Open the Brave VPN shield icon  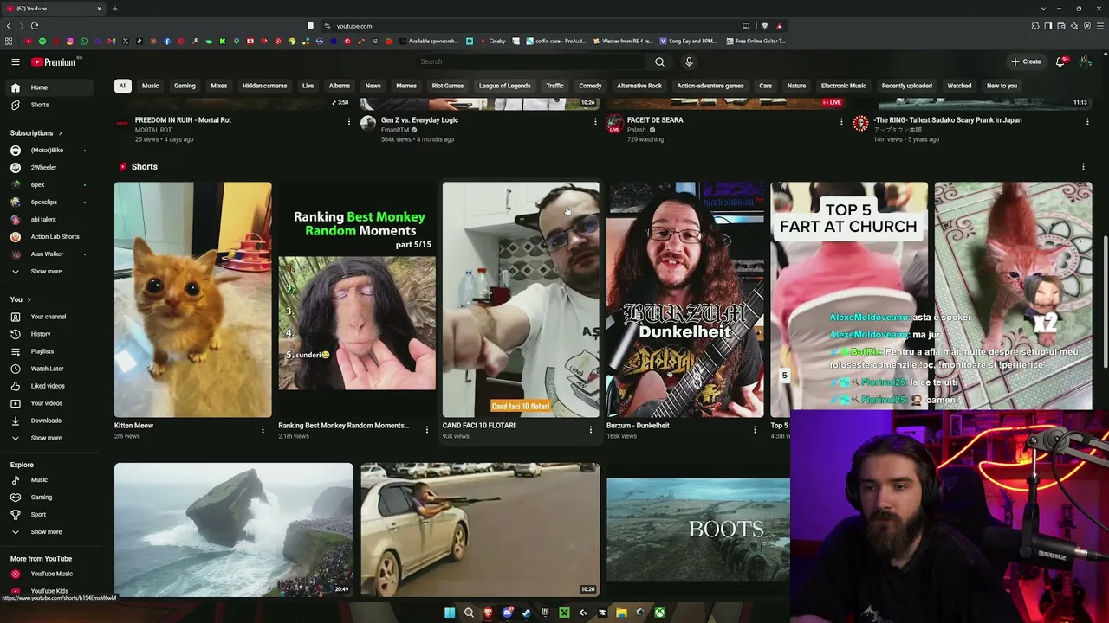pos(1087,26)
